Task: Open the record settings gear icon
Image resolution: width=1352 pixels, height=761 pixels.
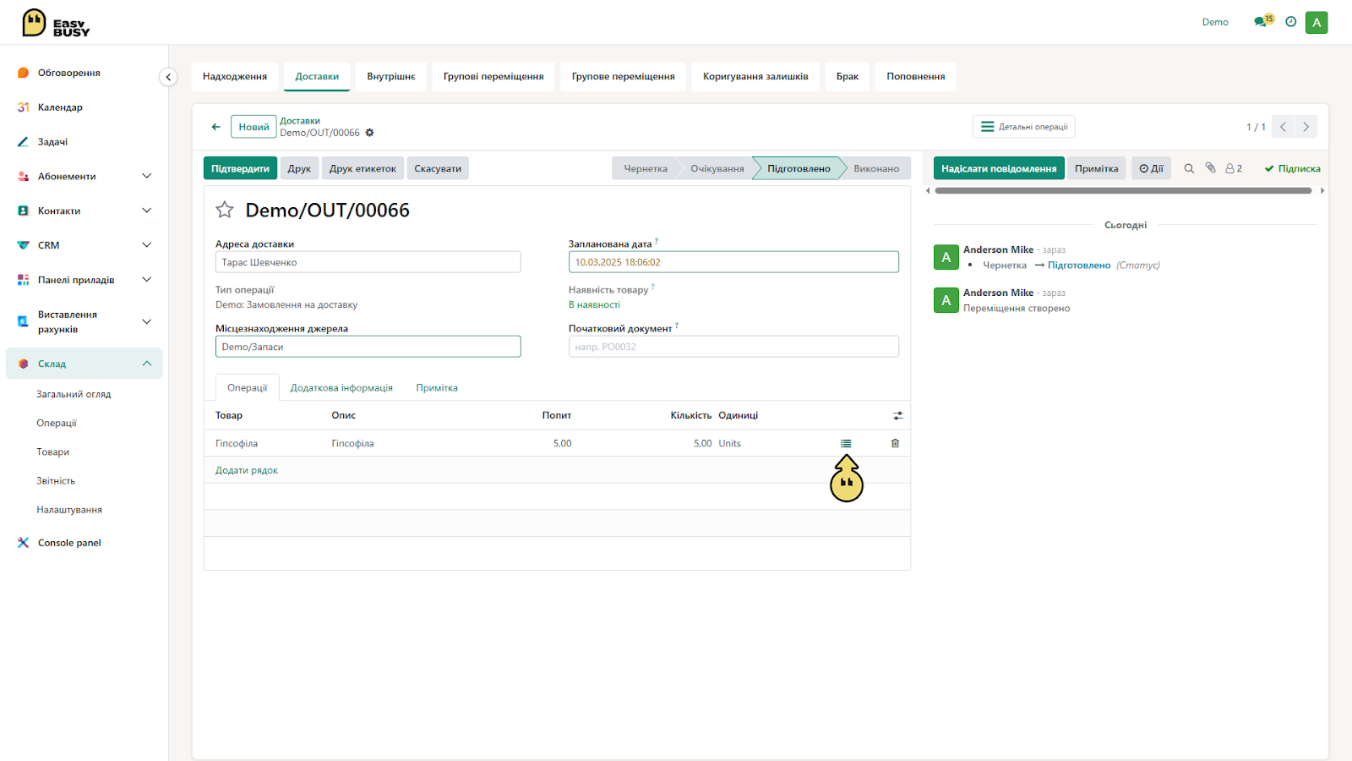Action: tap(369, 133)
